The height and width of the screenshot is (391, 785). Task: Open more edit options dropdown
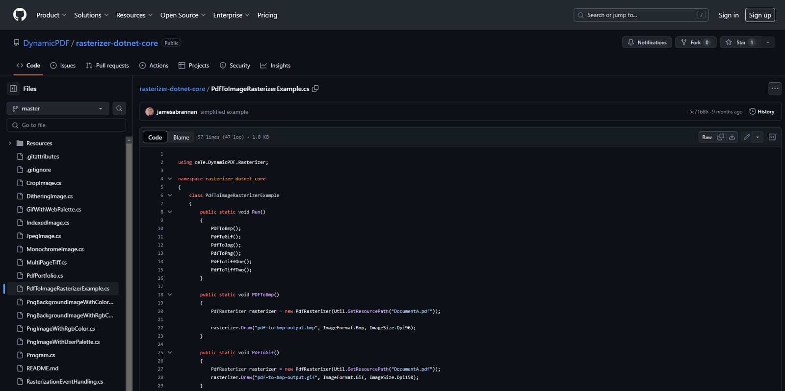coord(758,137)
